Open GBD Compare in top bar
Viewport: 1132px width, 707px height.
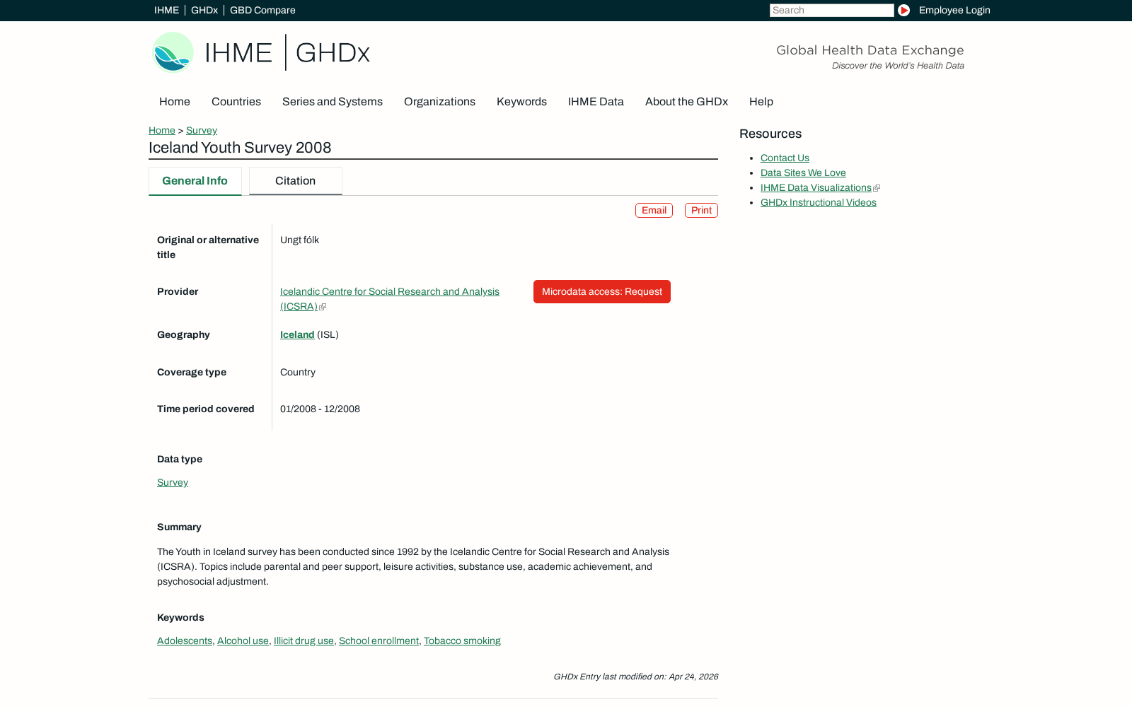point(262,10)
